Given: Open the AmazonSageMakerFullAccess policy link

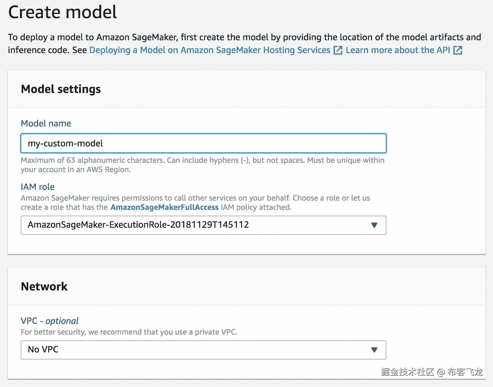Looking at the screenshot, I should [x=164, y=207].
